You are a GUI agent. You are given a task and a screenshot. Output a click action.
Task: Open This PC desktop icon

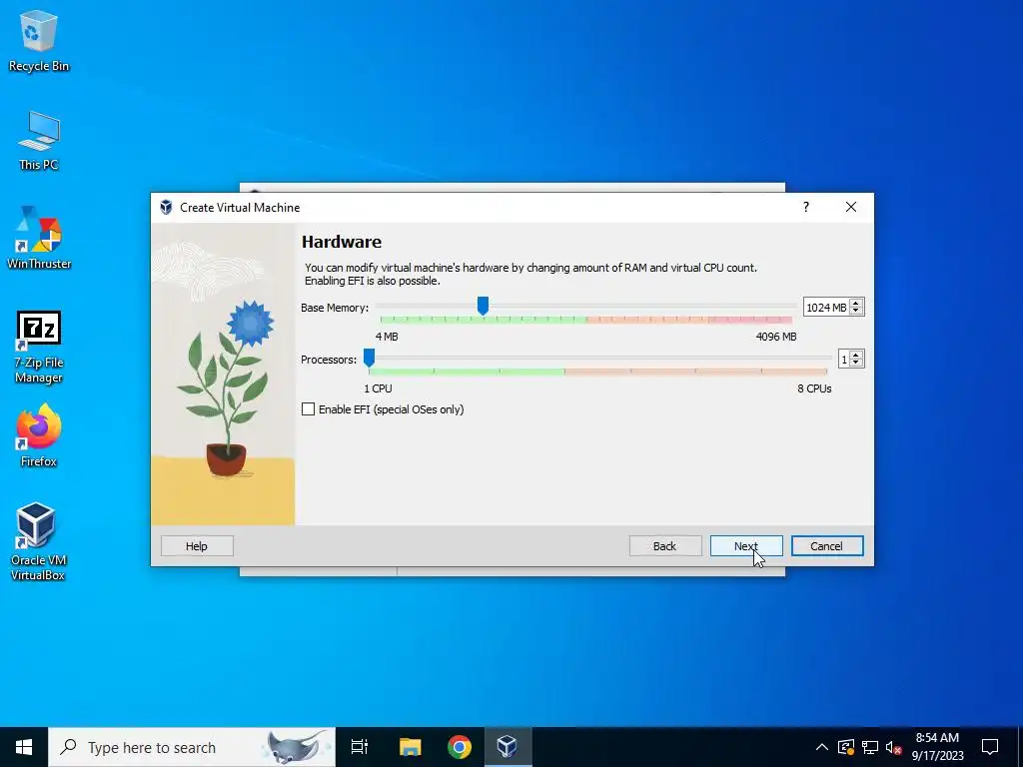(39, 141)
